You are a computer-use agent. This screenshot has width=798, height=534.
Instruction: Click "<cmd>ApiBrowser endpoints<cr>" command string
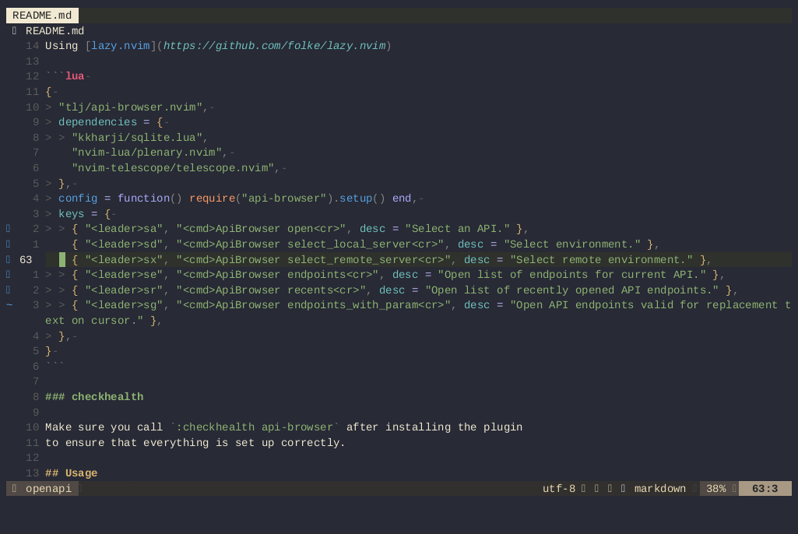coord(277,275)
